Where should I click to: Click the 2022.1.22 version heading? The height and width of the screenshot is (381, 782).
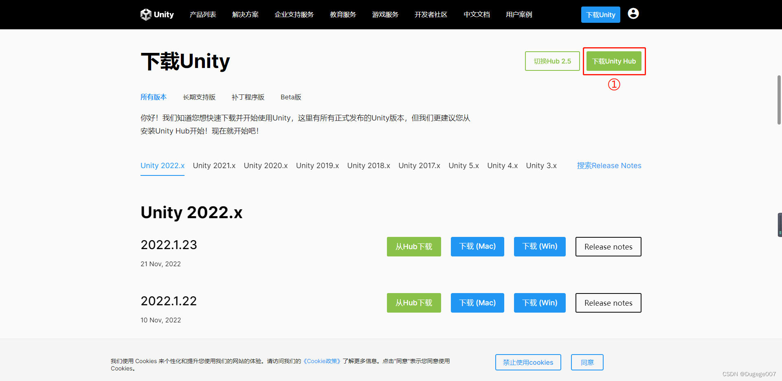(169, 301)
